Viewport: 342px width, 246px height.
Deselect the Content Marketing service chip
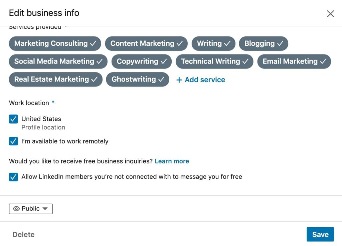tap(146, 43)
